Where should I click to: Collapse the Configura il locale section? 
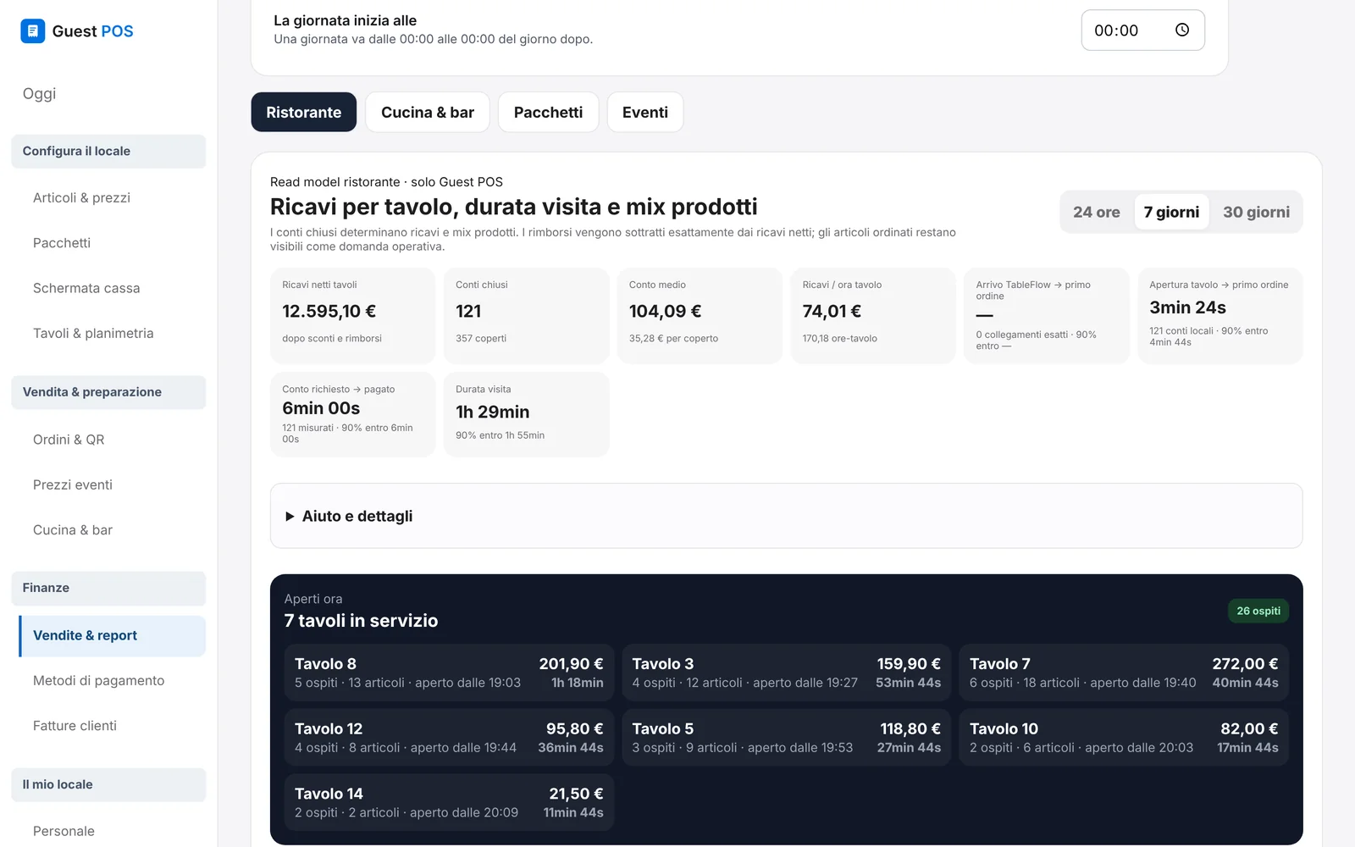(x=108, y=152)
